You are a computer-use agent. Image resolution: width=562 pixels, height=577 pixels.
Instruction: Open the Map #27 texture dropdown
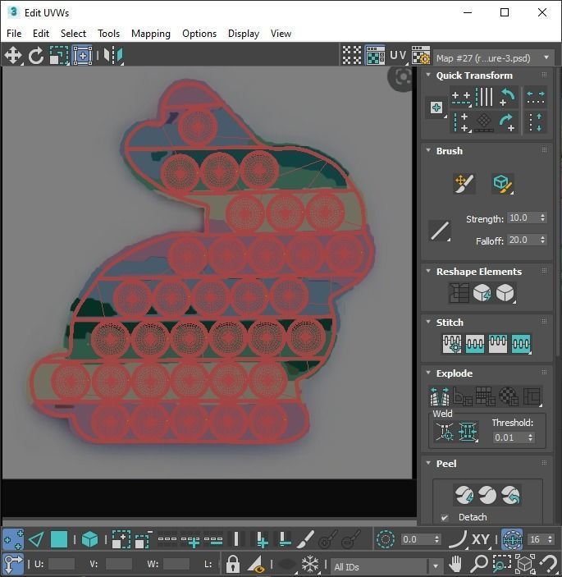[494, 57]
